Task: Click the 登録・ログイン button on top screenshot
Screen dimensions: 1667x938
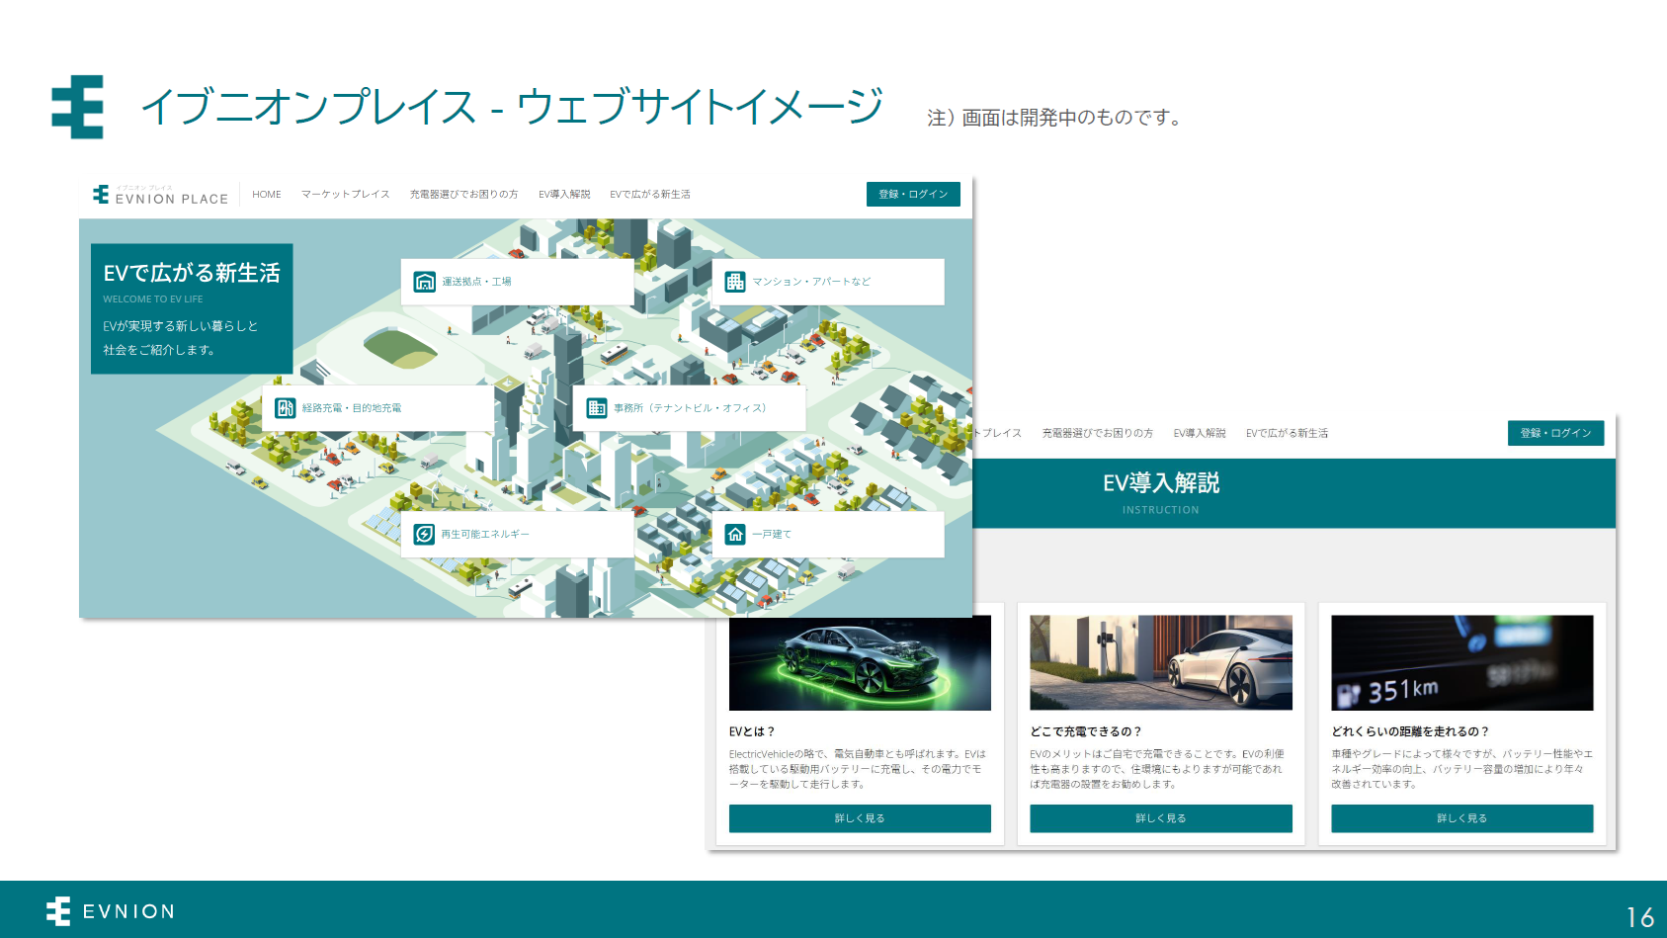Action: click(913, 194)
